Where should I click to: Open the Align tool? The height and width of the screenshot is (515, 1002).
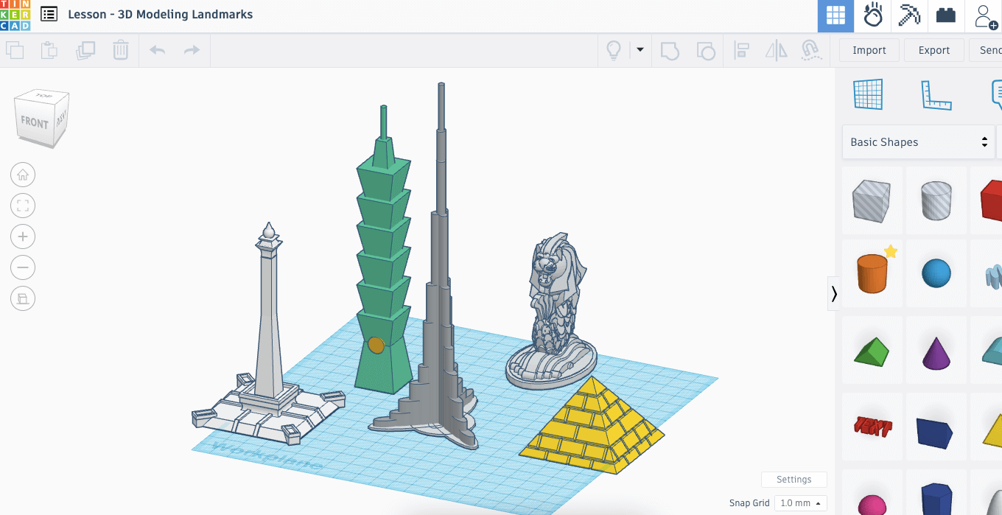742,50
